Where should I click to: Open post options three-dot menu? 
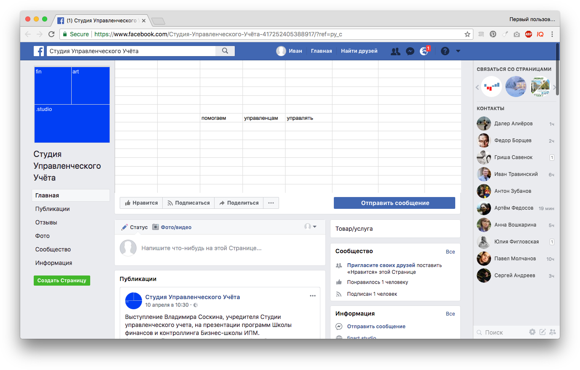(313, 296)
